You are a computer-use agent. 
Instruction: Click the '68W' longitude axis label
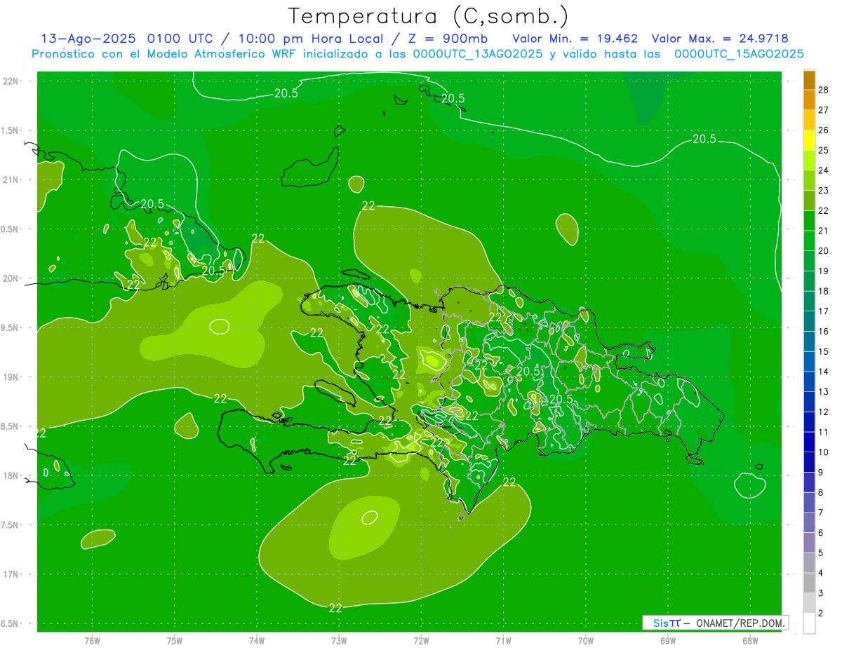pyautogui.click(x=750, y=641)
